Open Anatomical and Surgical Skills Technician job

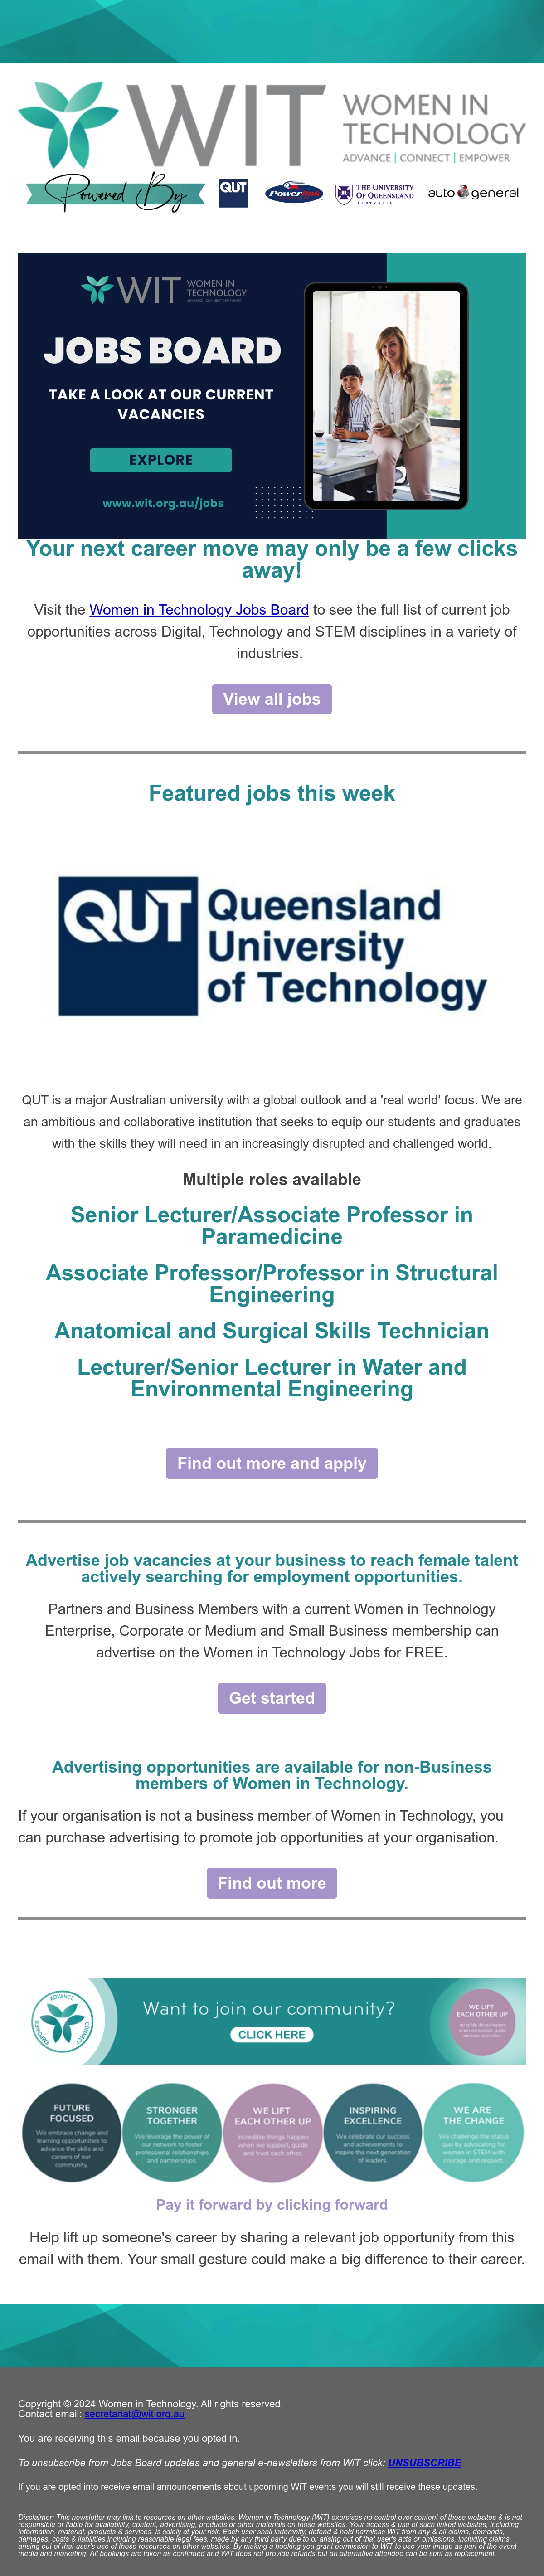[272, 1331]
